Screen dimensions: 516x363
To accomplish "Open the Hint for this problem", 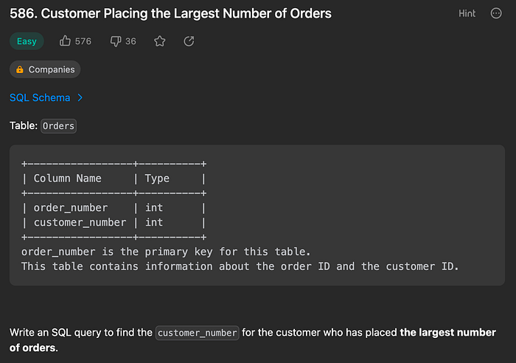I will [x=467, y=13].
